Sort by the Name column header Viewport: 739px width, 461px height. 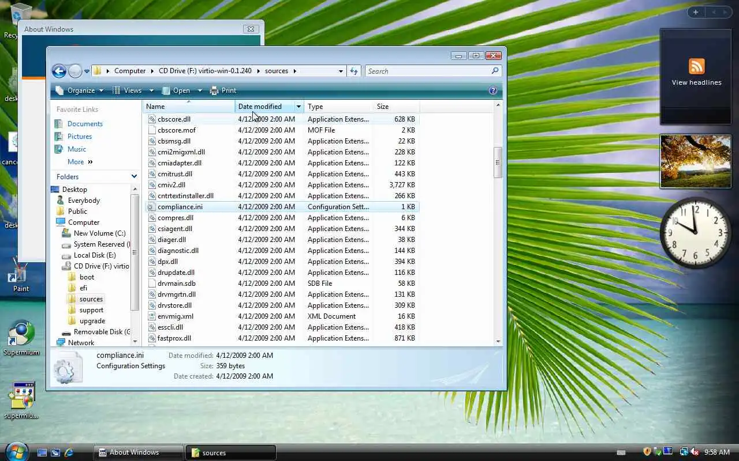(189, 107)
